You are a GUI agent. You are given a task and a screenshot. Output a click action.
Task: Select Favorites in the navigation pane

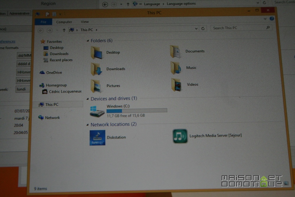point(51,41)
